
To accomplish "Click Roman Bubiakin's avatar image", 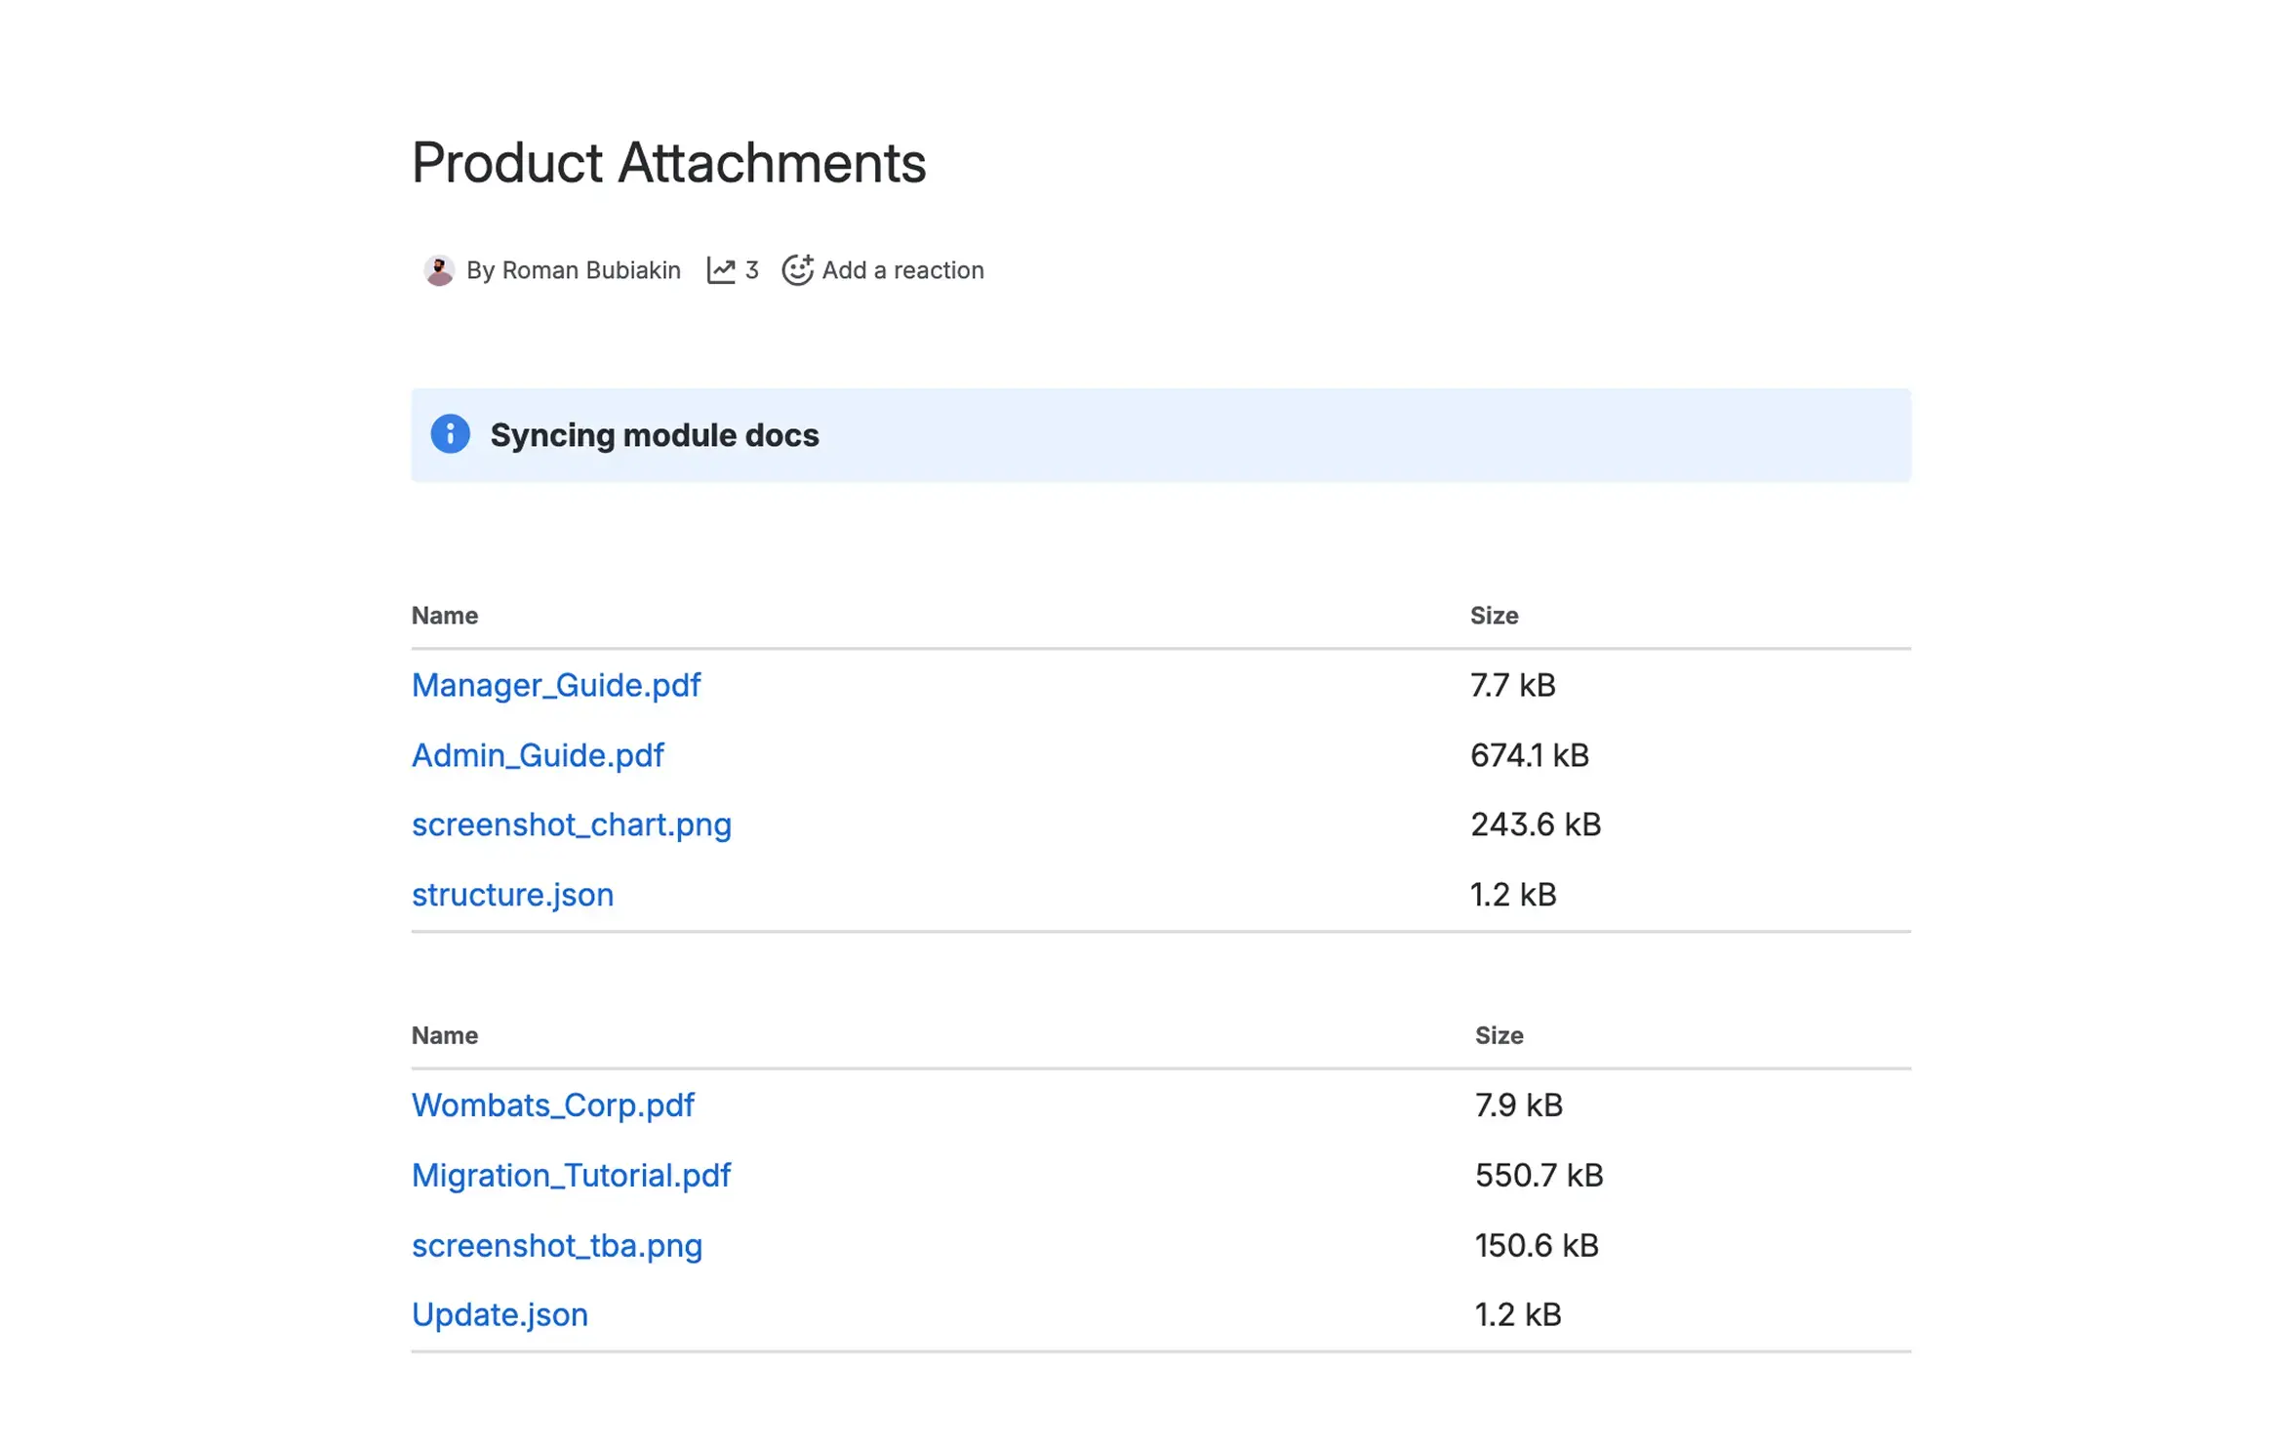I will pos(439,270).
